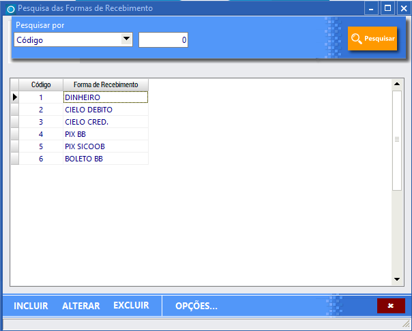
Task: Click the INCLUIR button
Action: (31, 306)
